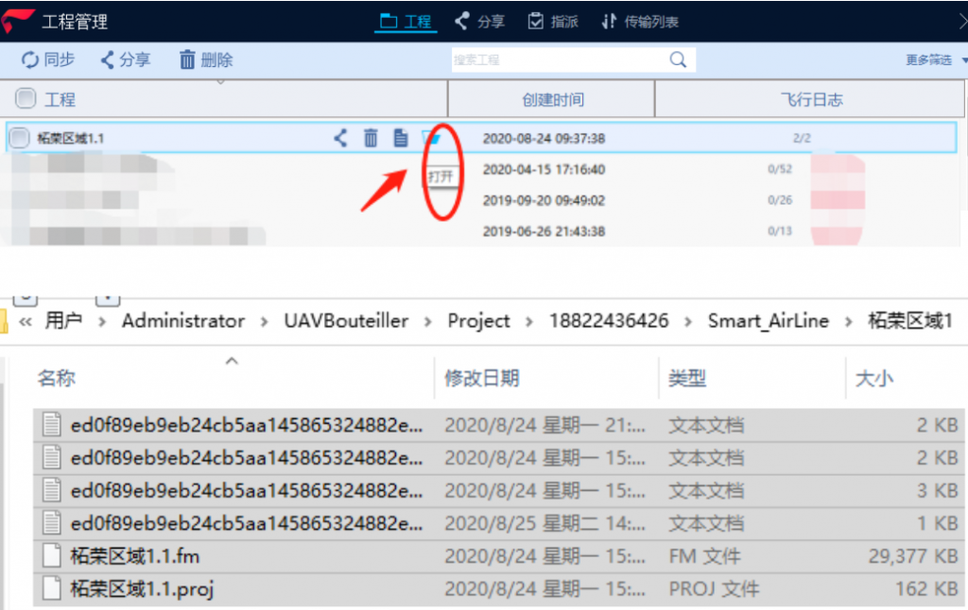Sort files by 类型 column
Viewport: 968px width, 610px height.
pos(687,378)
